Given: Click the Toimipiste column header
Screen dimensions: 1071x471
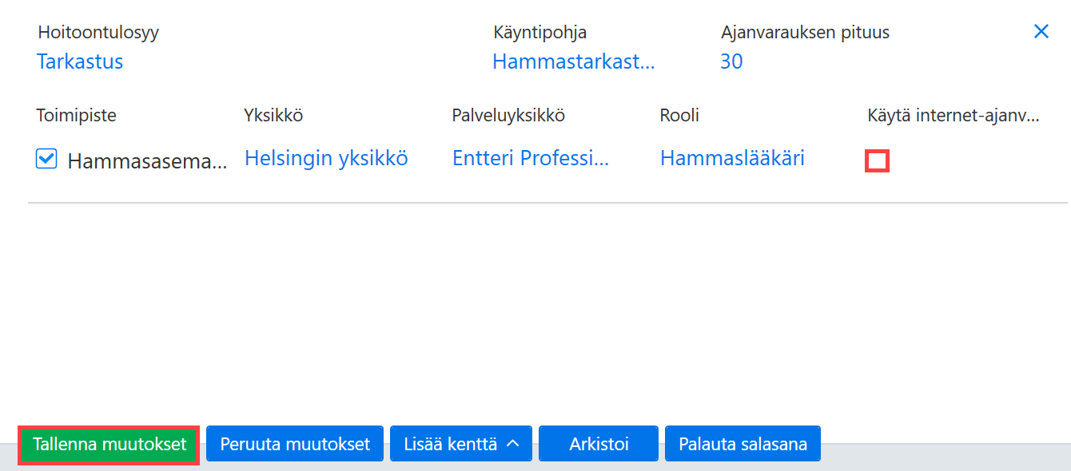Looking at the screenshot, I should (x=77, y=116).
